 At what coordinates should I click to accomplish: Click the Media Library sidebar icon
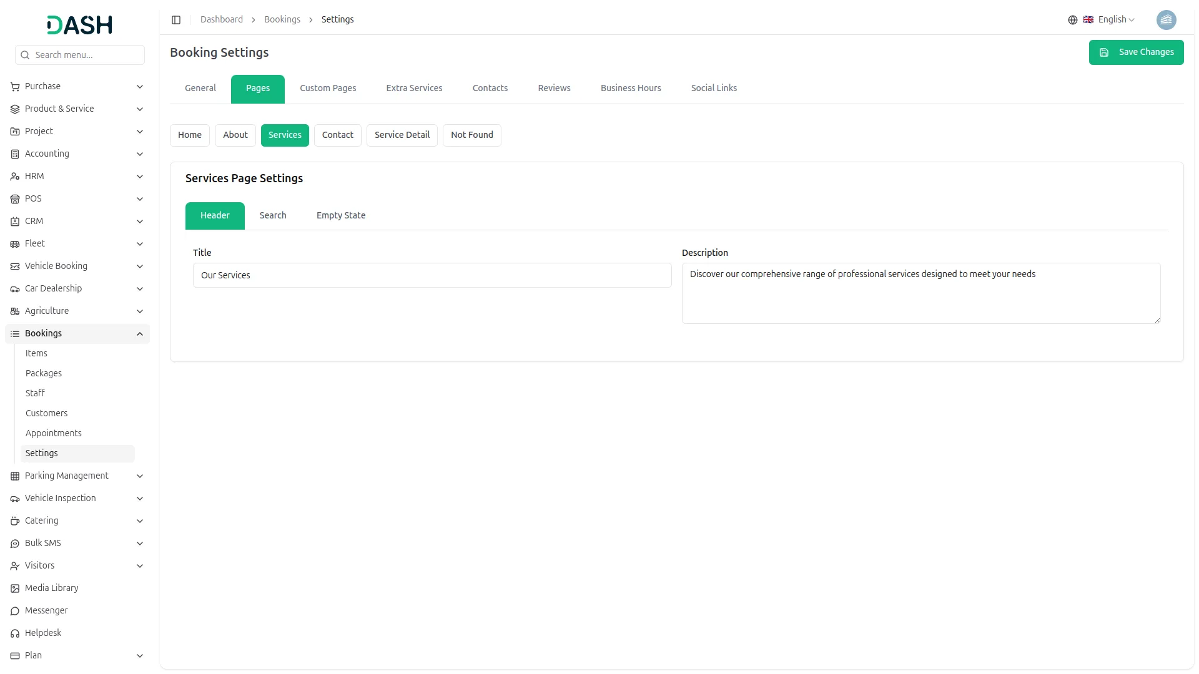[15, 589]
